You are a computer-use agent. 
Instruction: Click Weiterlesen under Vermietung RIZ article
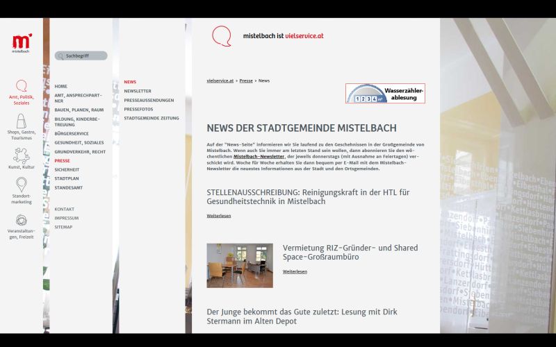[x=295, y=271]
